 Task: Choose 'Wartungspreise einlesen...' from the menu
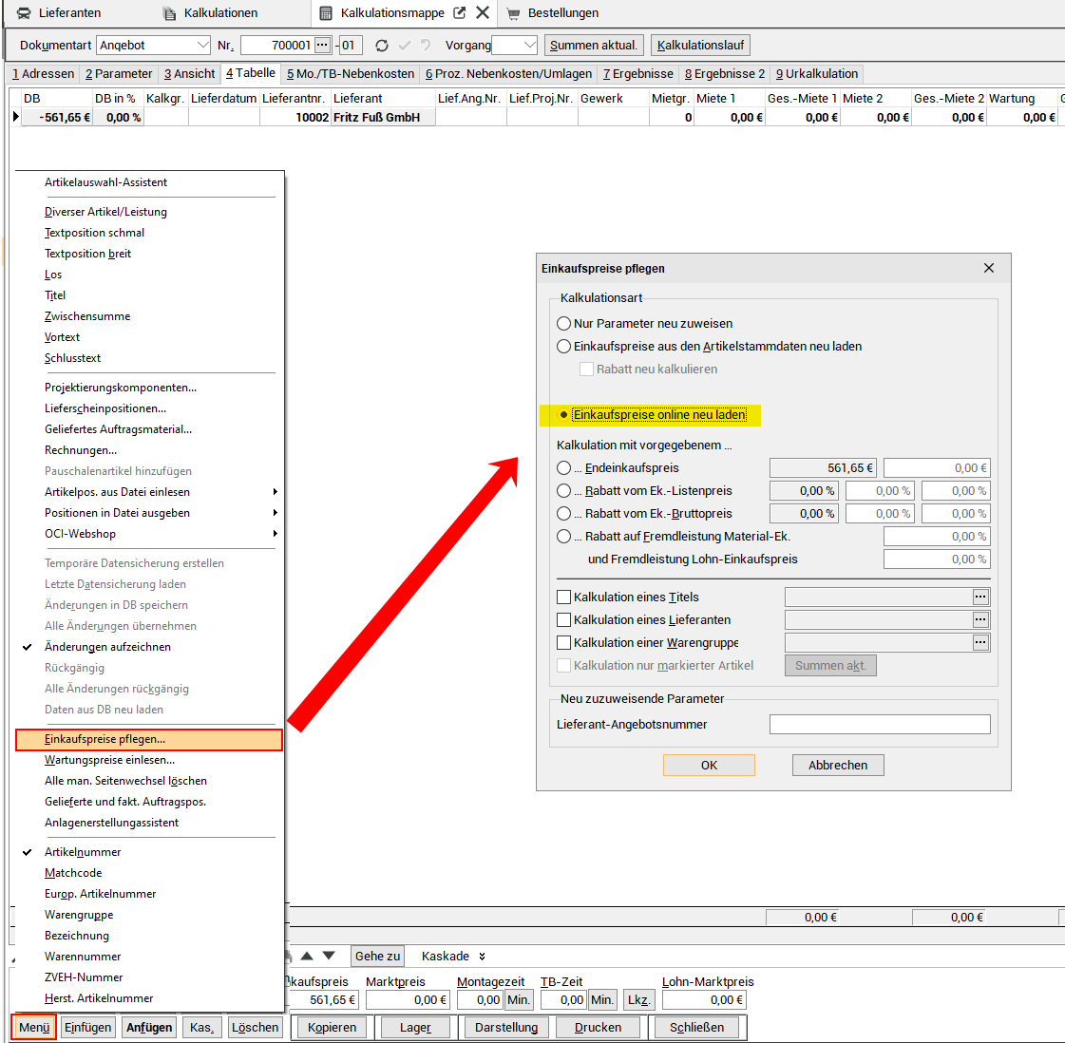pos(149,760)
